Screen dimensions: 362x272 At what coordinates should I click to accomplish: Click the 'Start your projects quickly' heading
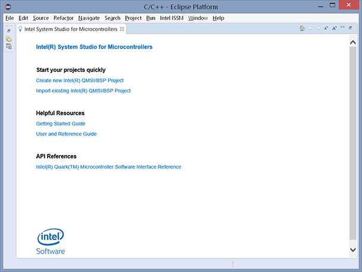pos(71,70)
